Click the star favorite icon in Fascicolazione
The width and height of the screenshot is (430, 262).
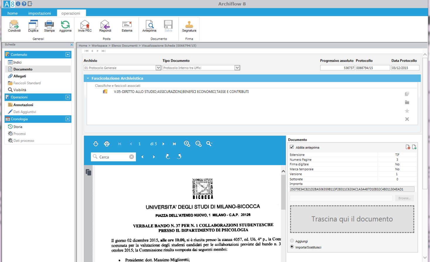(x=407, y=111)
